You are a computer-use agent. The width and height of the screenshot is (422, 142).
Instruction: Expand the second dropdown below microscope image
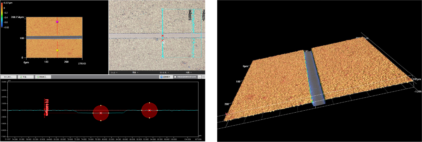(135, 72)
